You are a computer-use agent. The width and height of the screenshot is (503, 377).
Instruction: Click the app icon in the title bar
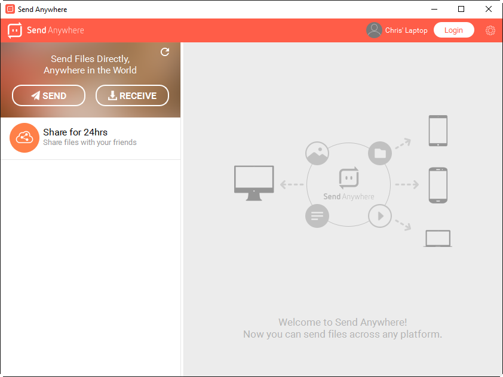pyautogui.click(x=10, y=9)
